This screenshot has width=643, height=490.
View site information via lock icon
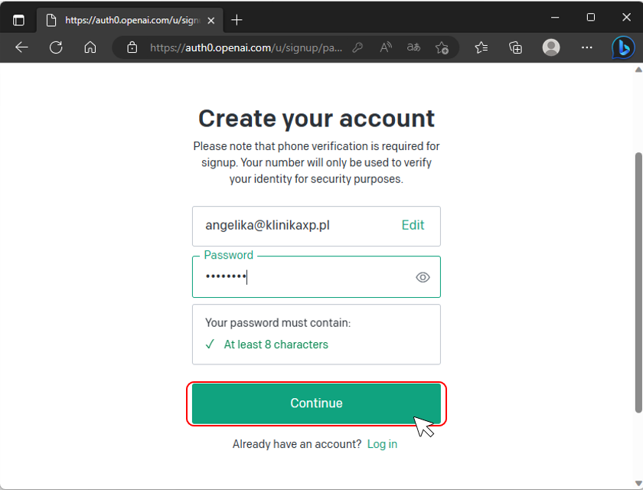tap(132, 47)
